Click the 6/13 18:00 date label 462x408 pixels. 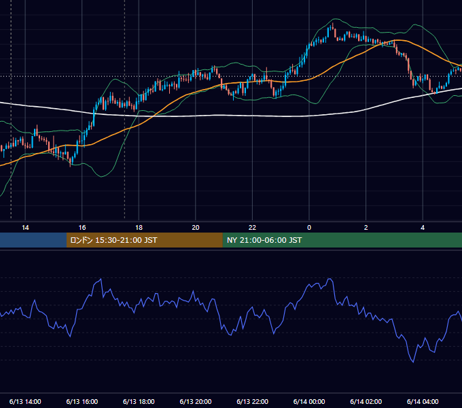pos(139,401)
